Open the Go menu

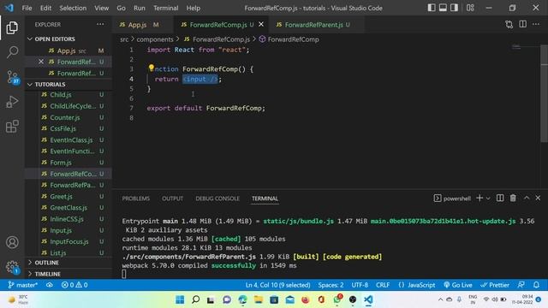pos(121,8)
